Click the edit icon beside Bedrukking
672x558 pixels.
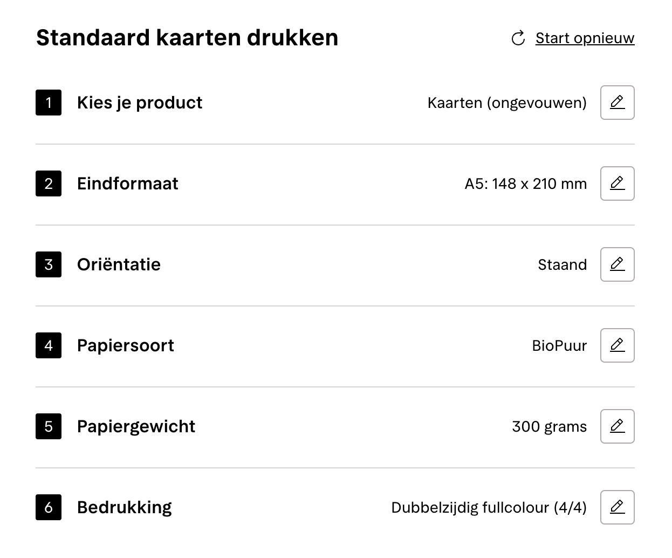coord(617,507)
